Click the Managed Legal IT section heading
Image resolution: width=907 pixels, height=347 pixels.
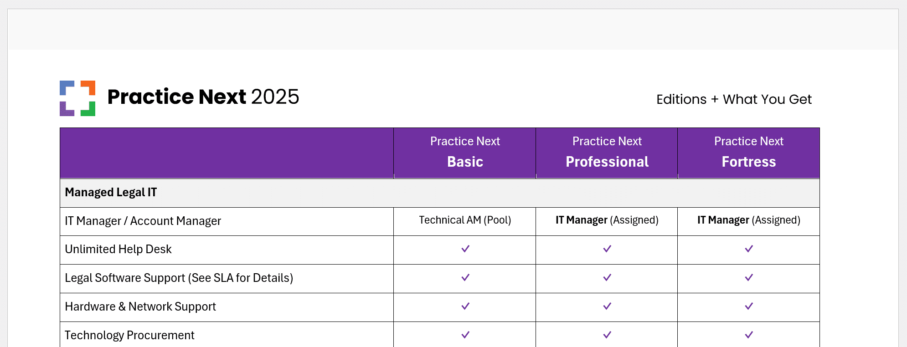[111, 192]
